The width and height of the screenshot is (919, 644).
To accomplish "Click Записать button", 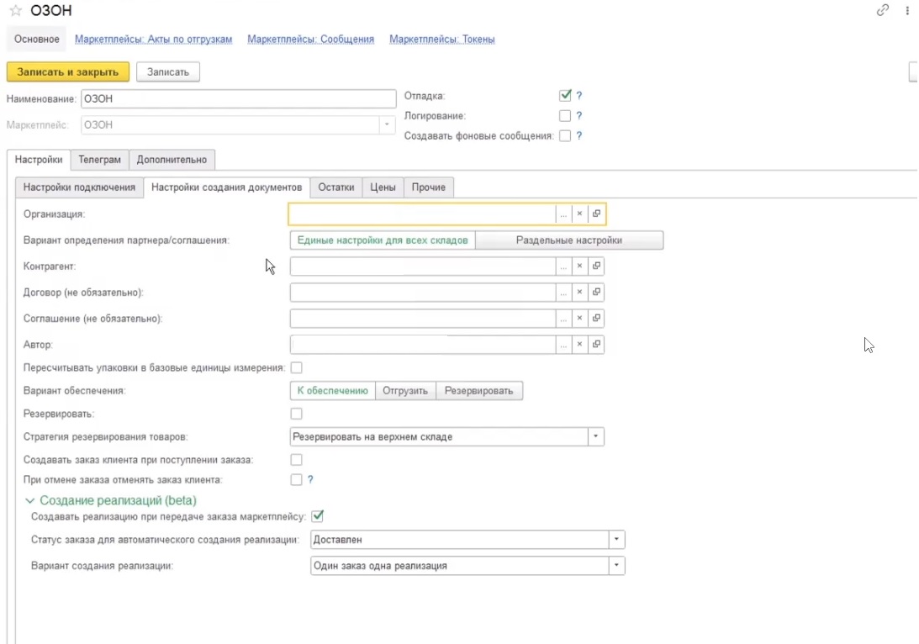I will point(168,72).
